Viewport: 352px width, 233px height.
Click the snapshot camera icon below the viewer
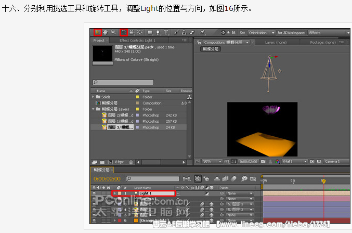click(x=263, y=161)
